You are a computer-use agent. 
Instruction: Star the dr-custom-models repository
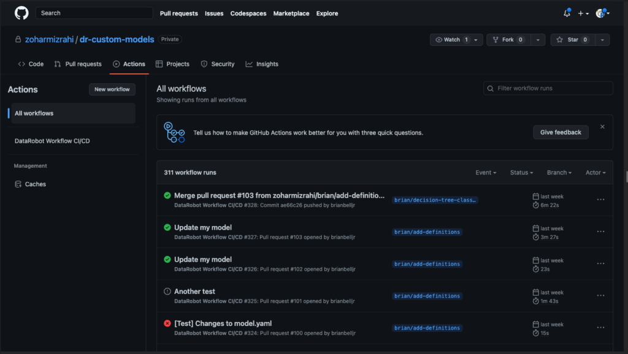click(x=573, y=40)
